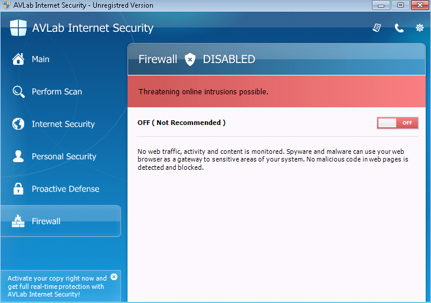Open settings via the gear icon
The height and width of the screenshot is (303, 431).
pyautogui.click(x=420, y=28)
